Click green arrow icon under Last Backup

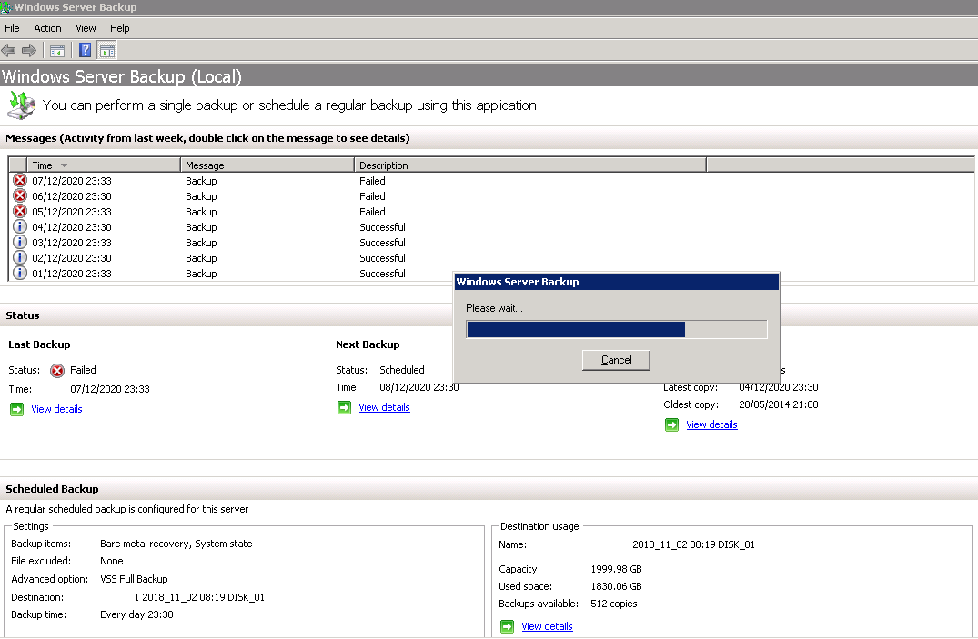coord(17,410)
